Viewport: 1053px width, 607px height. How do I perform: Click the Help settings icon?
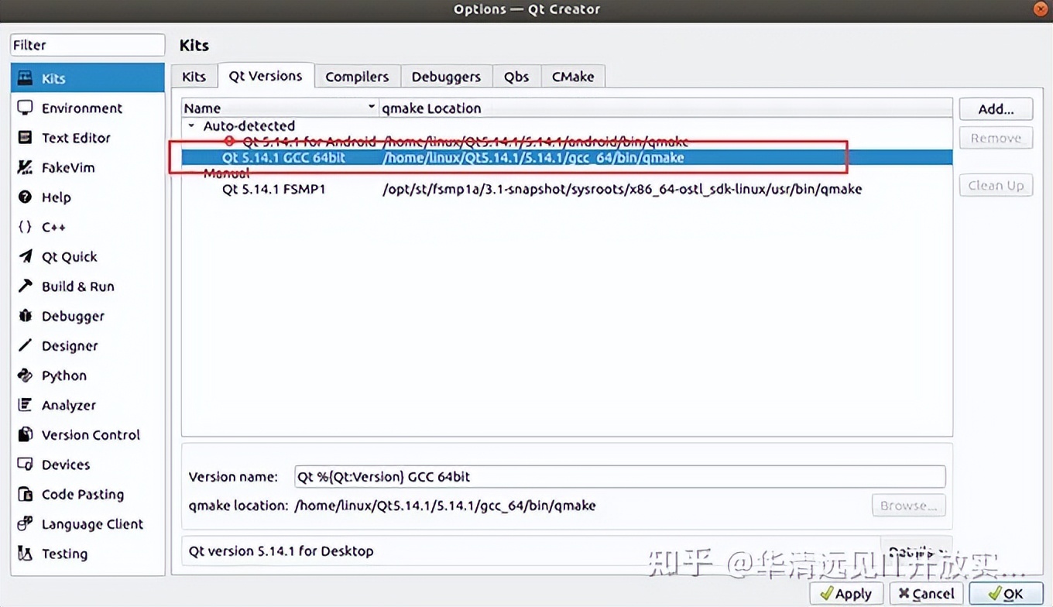[54, 197]
